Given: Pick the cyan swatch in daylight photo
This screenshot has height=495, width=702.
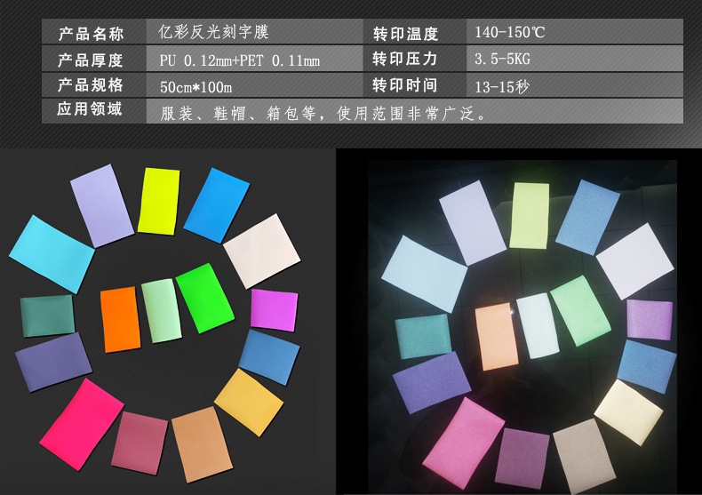Looking at the screenshot, I should coord(52,254).
